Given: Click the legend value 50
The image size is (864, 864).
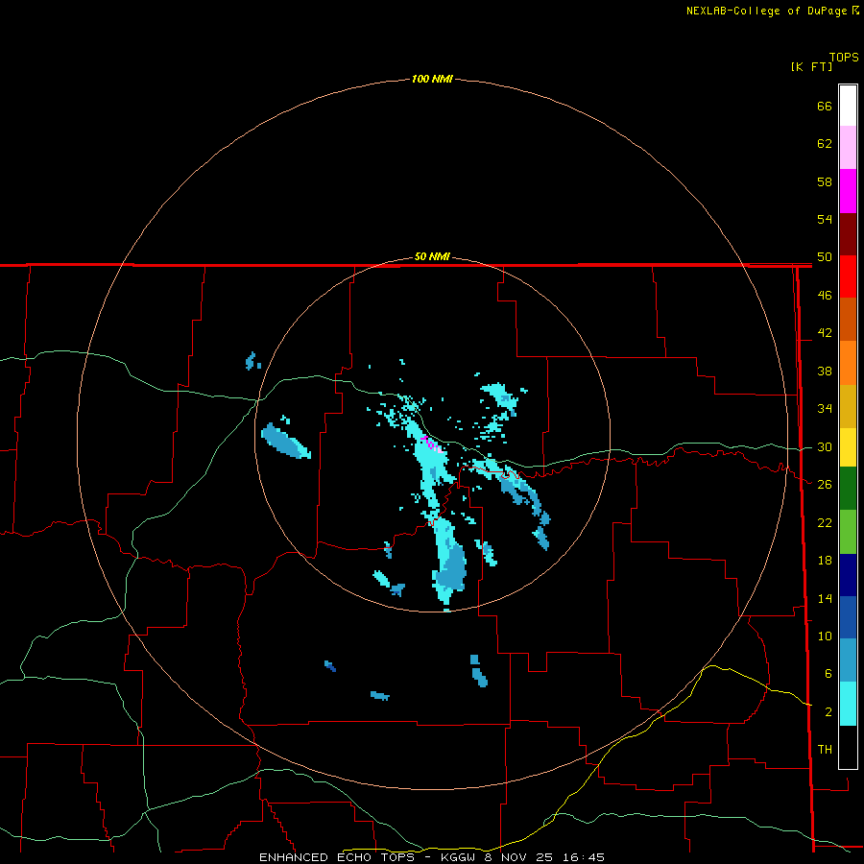Looking at the screenshot, I should pos(825,257).
